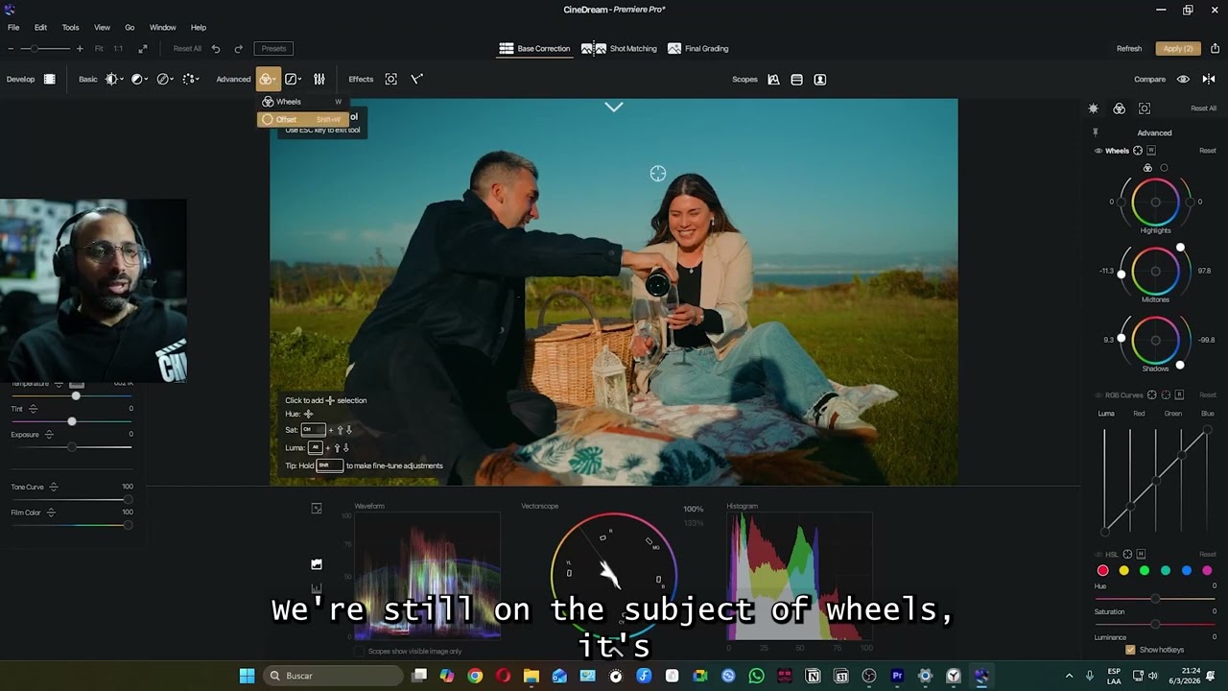Viewport: 1228px width, 691px height.
Task: Toggle RGB Curves section visibility eye
Action: click(1098, 394)
